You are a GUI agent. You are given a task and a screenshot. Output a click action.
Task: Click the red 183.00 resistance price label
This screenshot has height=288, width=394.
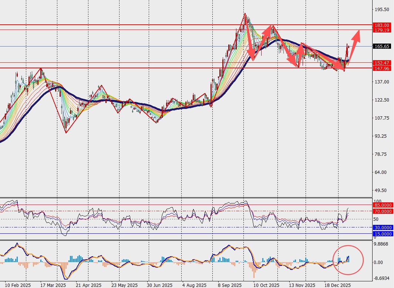pos(381,25)
